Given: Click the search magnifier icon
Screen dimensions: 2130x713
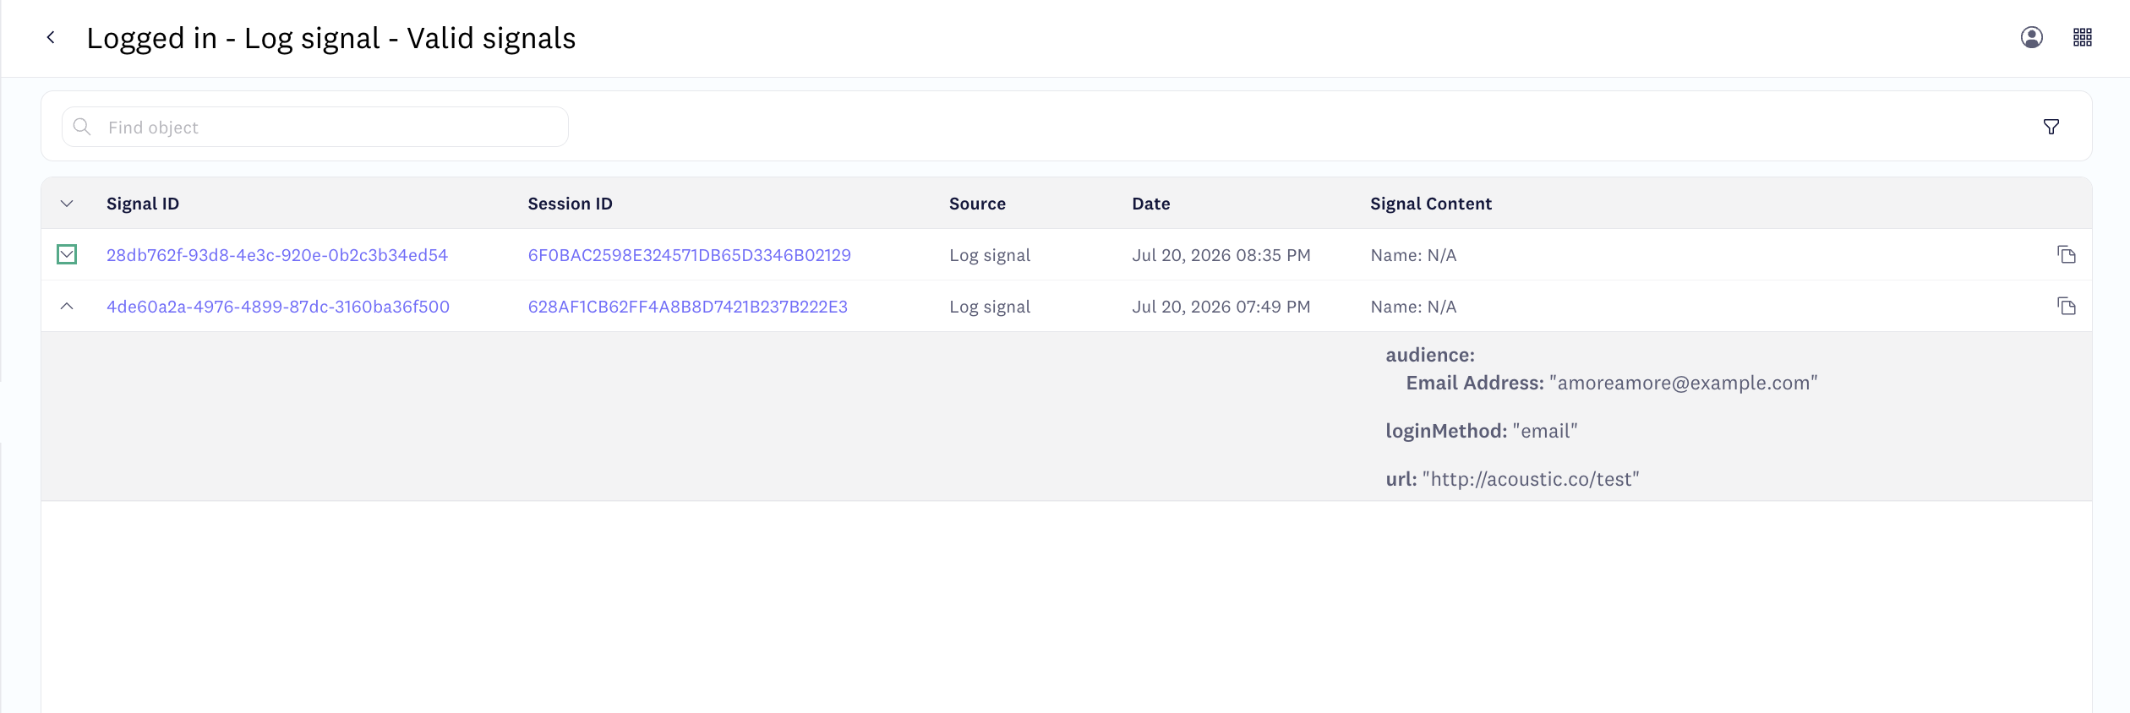Looking at the screenshot, I should pyautogui.click(x=82, y=127).
